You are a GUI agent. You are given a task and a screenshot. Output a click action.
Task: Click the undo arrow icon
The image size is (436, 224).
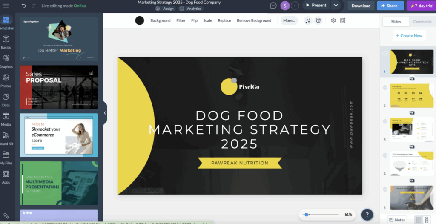[24, 6]
